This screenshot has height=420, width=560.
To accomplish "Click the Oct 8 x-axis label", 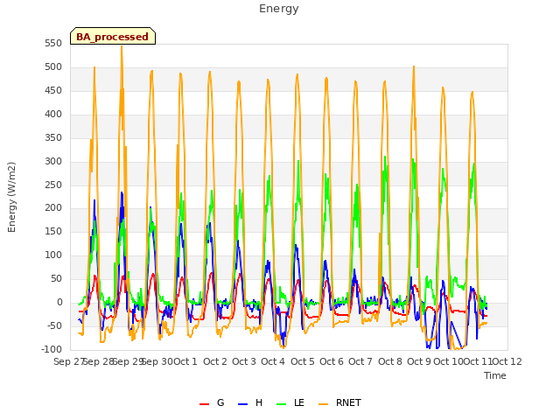I will tap(390, 361).
